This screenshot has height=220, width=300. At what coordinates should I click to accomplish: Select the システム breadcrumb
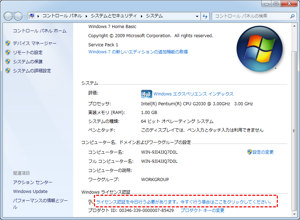point(154,16)
